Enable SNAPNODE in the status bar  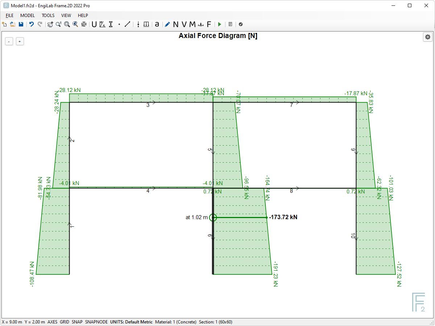pyautogui.click(x=96, y=322)
